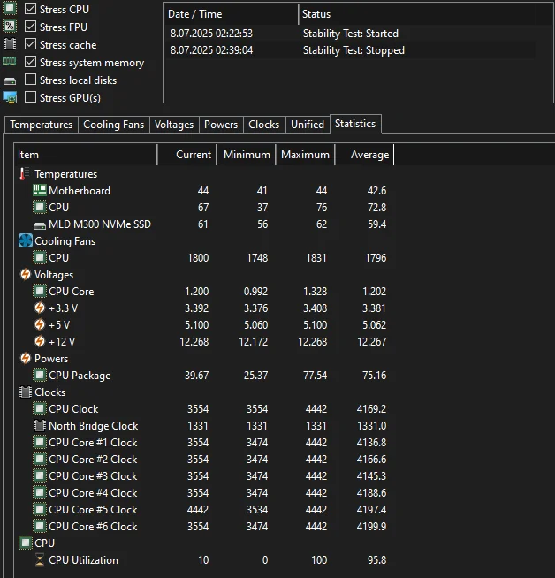Click the MLD M300 NVMe SSD drive icon
Viewport: 555px width, 578px height.
pos(40,224)
